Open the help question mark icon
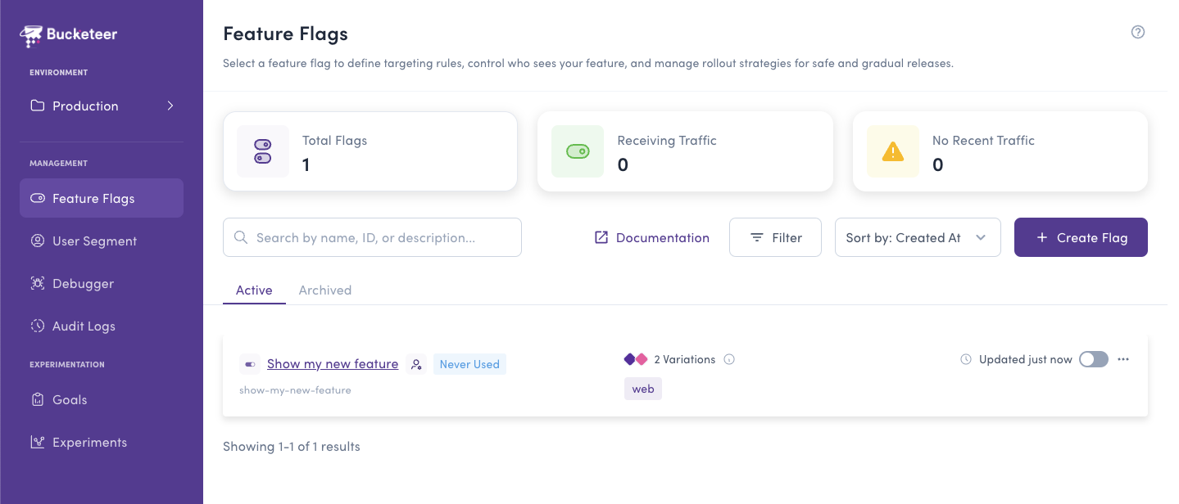 click(1137, 33)
